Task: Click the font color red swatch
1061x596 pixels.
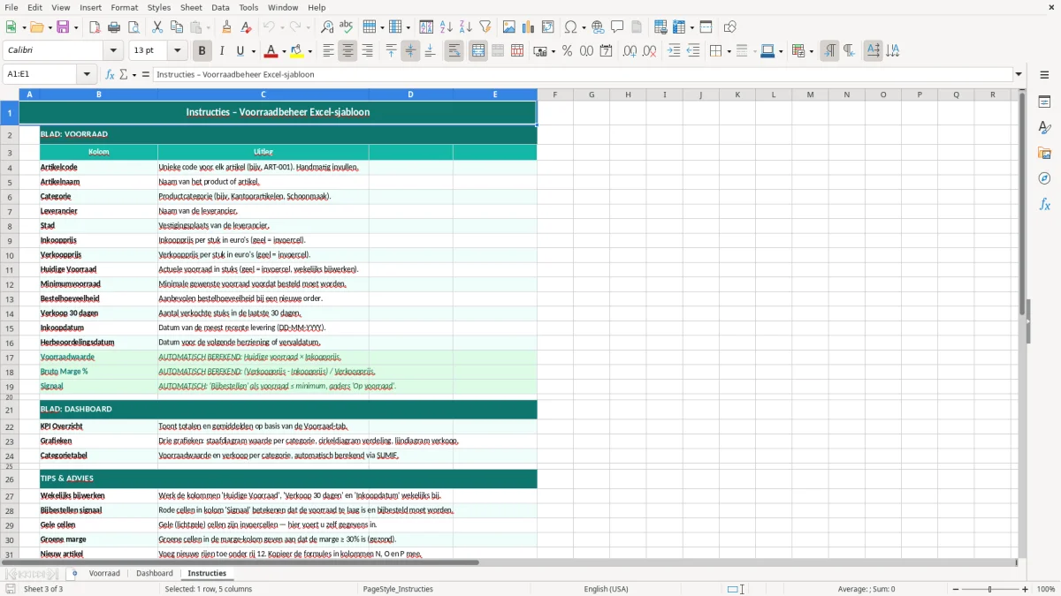Action: (271, 51)
